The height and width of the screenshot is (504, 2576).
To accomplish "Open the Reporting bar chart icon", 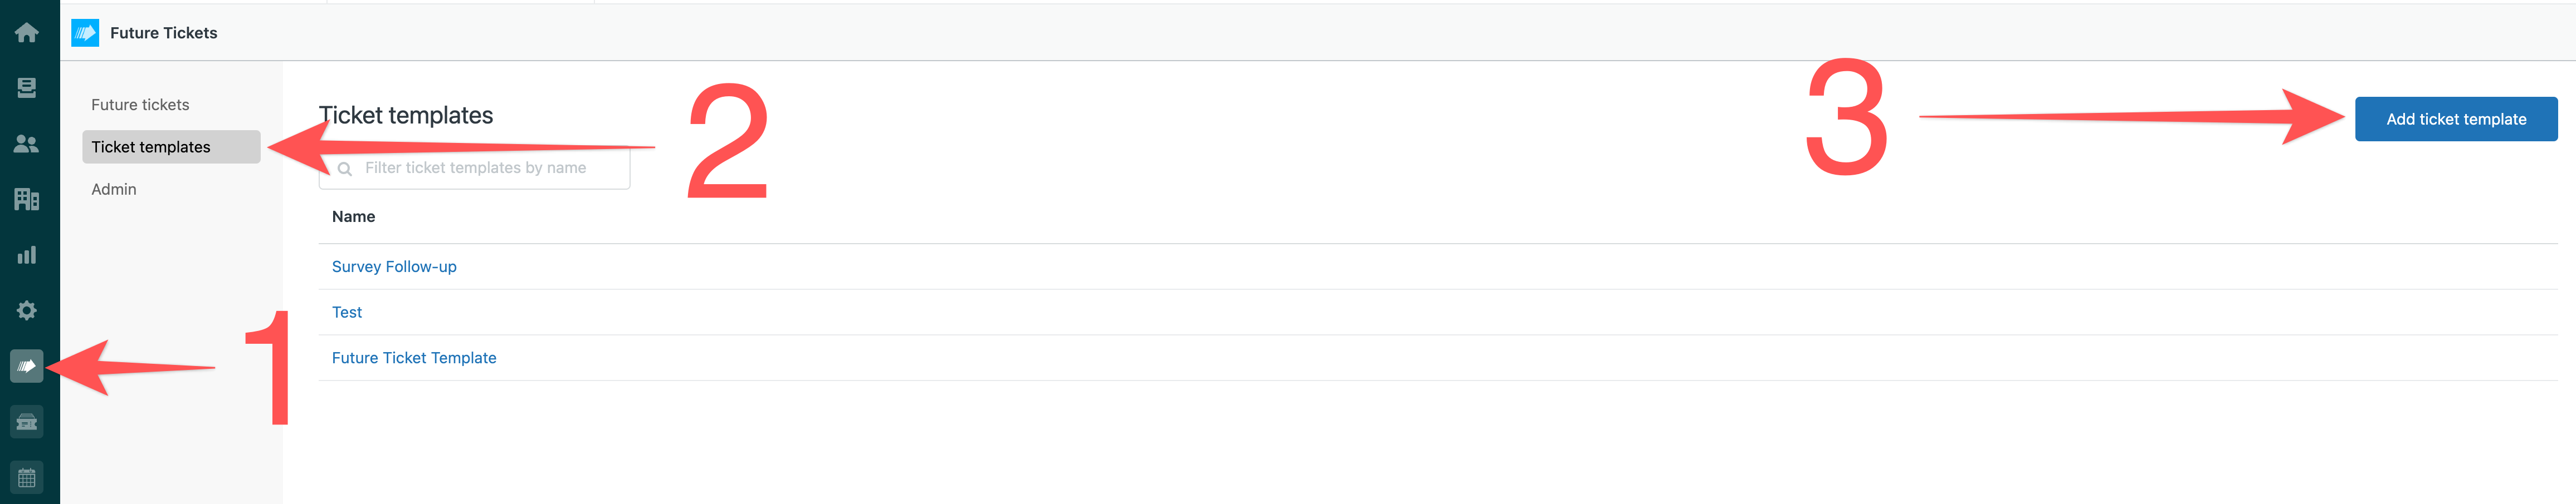I will coord(27,254).
